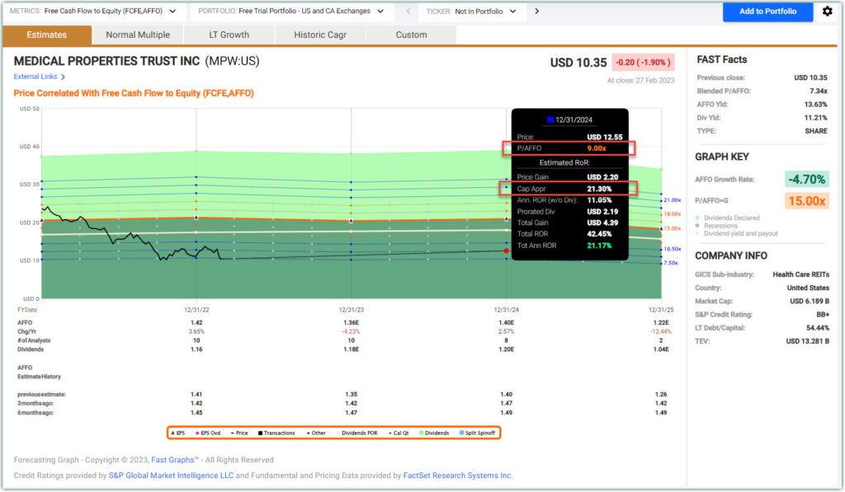Go to previous ticker with left arrow
This screenshot has height=492, width=845.
coord(408,12)
